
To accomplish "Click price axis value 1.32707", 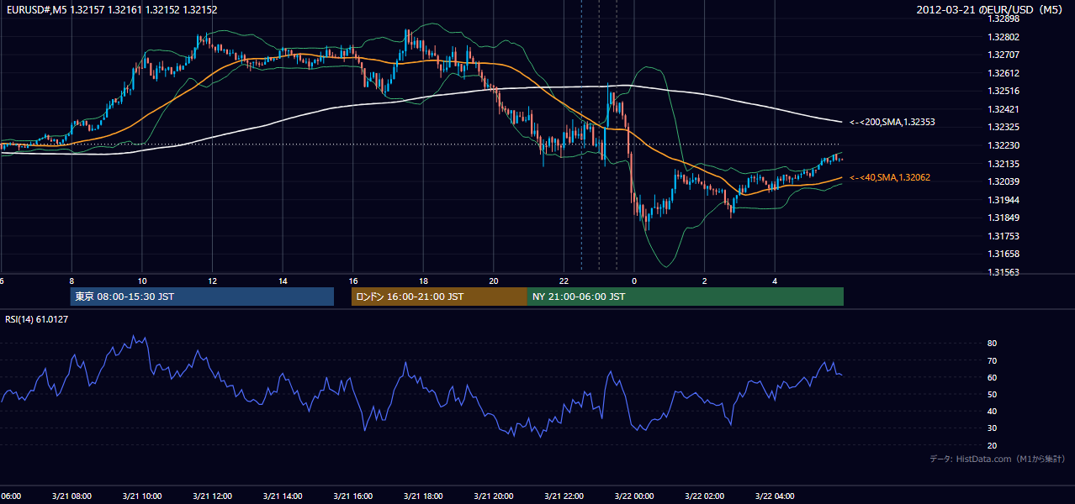I will click(1004, 55).
